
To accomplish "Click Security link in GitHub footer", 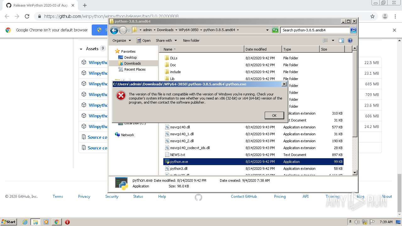I will point(112,196).
